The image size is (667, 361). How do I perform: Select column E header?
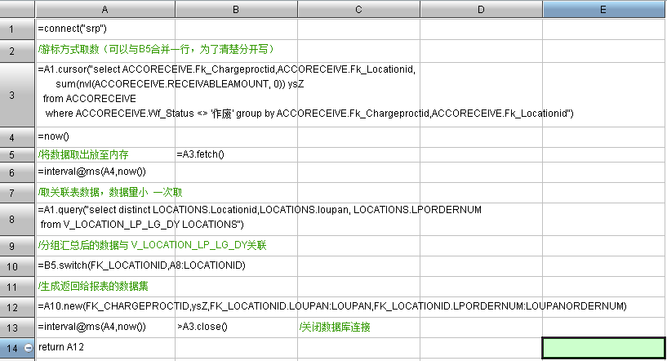603,9
